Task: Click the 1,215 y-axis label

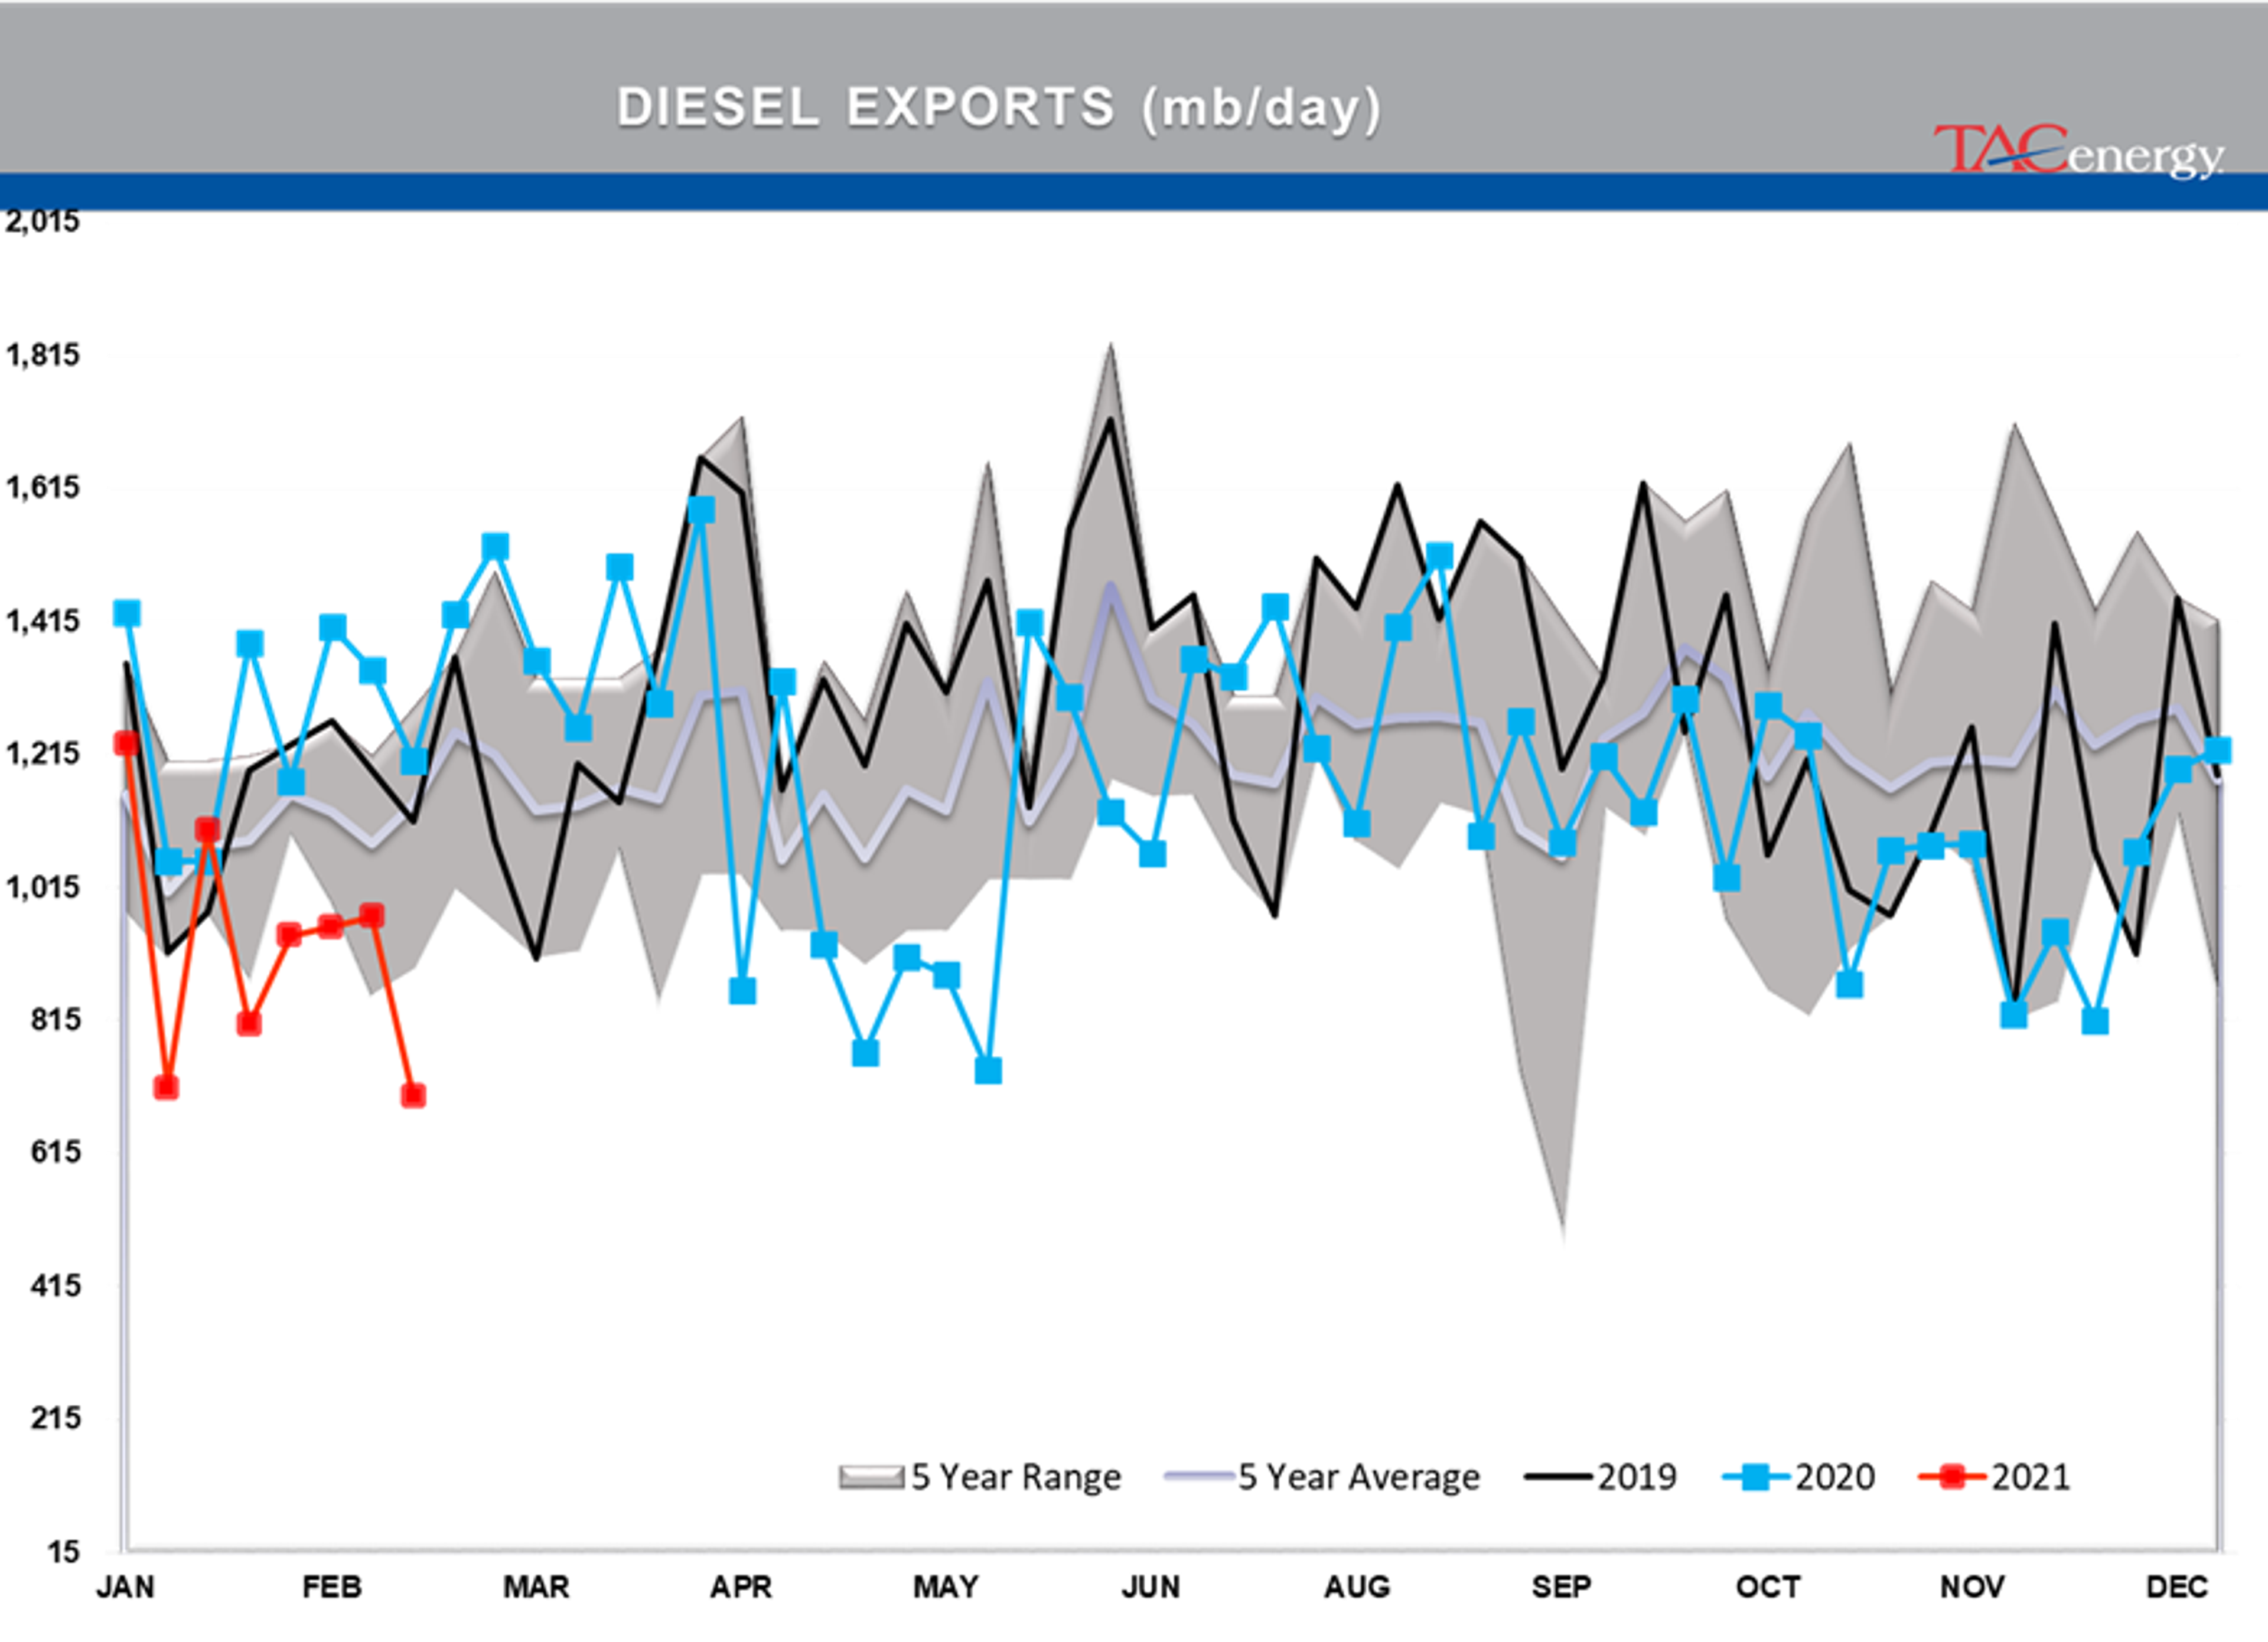Action: tap(42, 753)
